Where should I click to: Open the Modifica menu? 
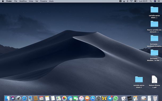(23, 1)
